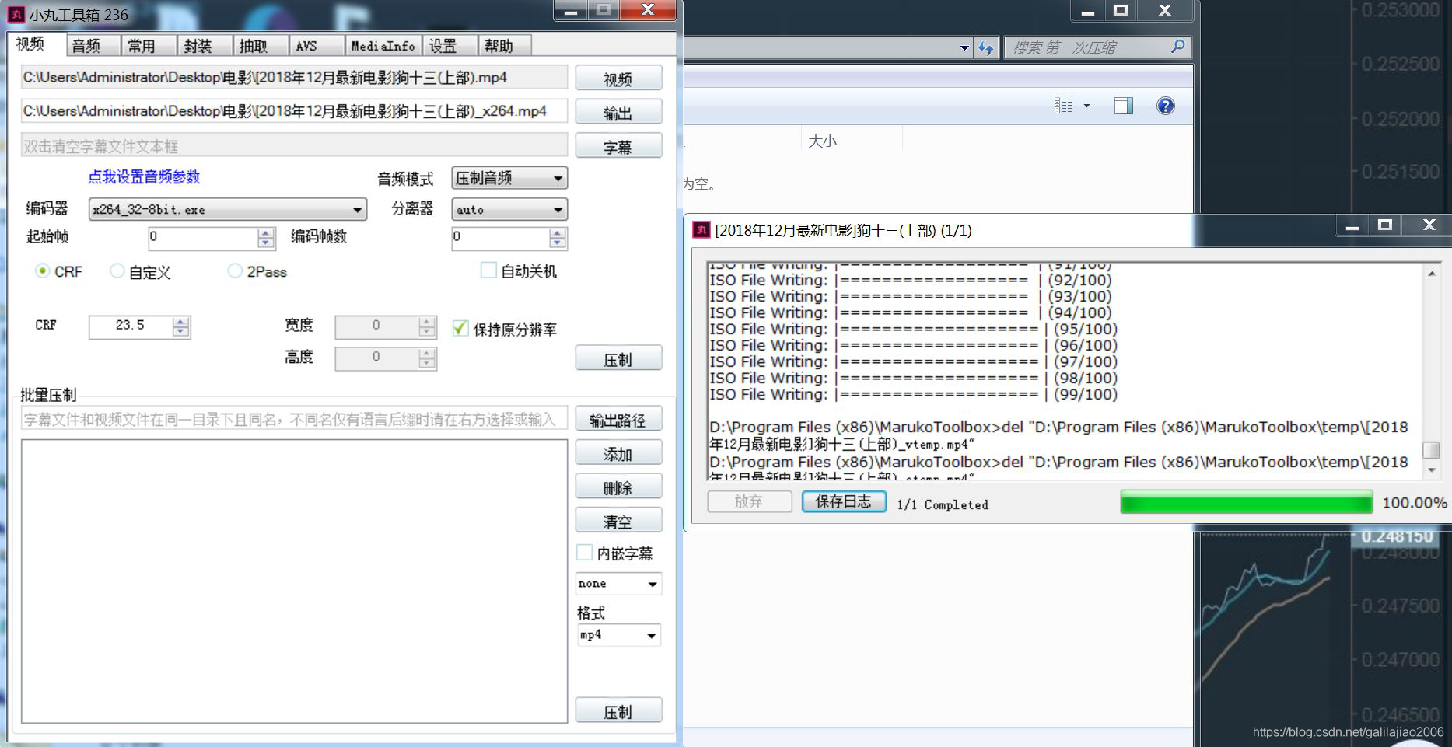Click the 清空 button
Viewport: 1452px width, 747px height.
click(x=618, y=521)
